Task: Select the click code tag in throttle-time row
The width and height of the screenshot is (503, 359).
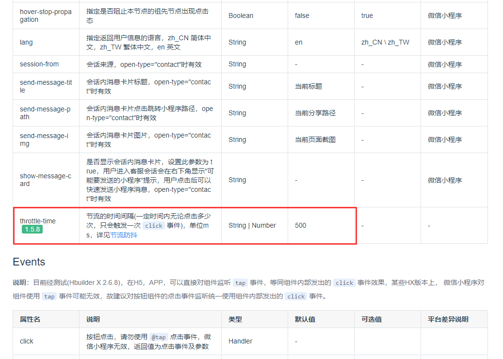Action: coord(153,225)
